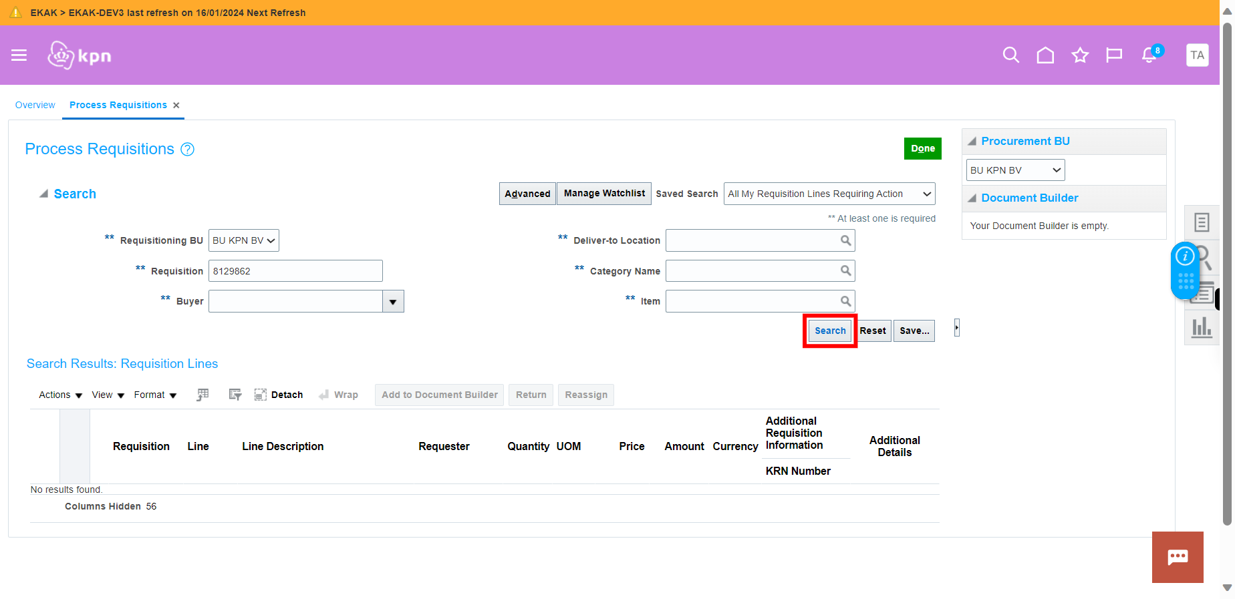Open the Format menu

pos(156,395)
